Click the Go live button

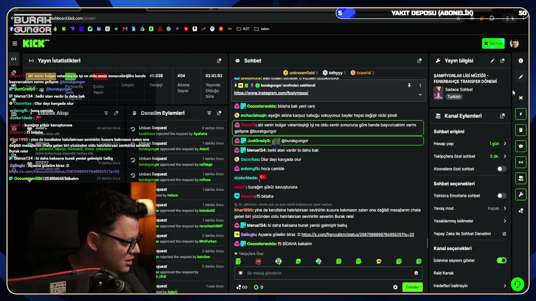493,43
